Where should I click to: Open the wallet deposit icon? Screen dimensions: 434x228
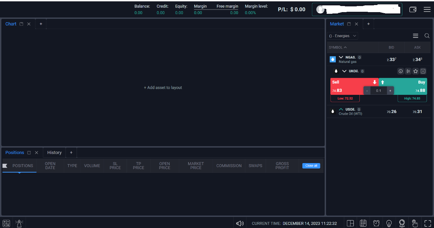tap(413, 9)
